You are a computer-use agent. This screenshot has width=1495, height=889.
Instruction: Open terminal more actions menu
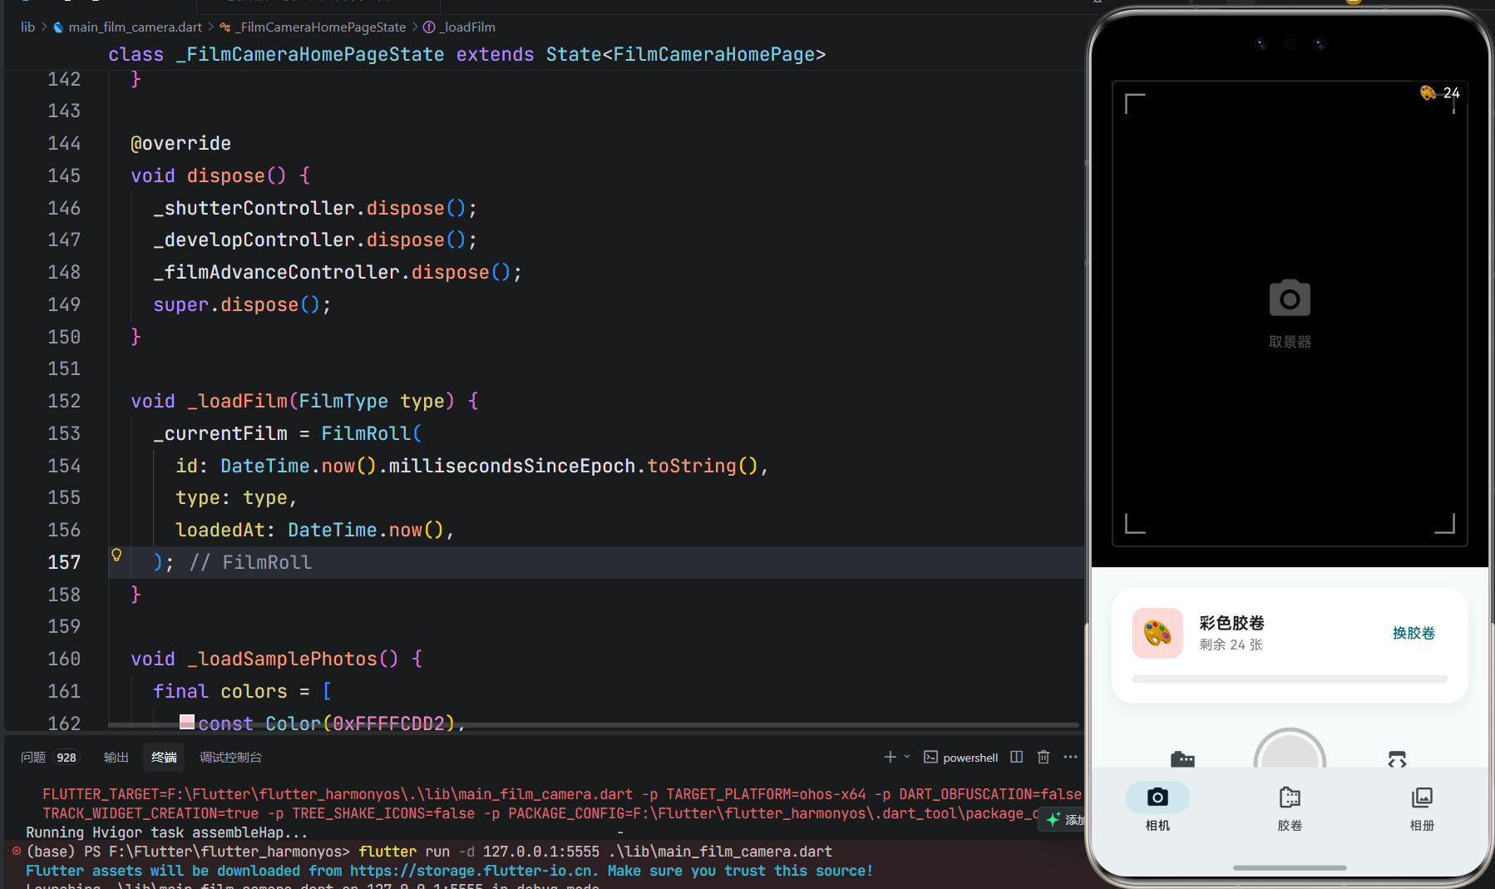click(1070, 757)
